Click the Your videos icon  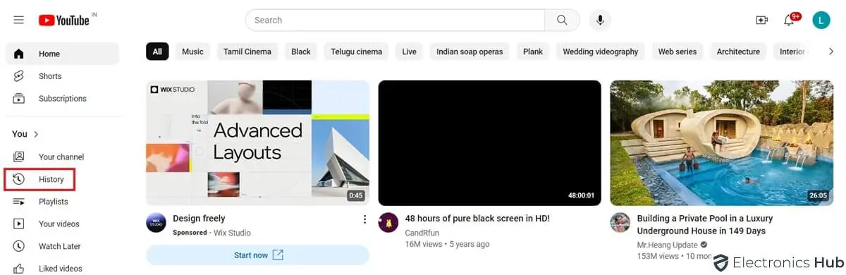(19, 224)
